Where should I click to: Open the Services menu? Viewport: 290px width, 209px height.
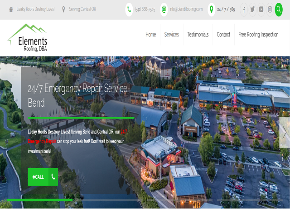point(171,35)
